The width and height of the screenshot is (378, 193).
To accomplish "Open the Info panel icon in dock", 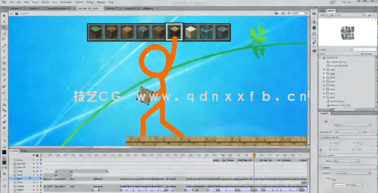I will (x=314, y=28).
